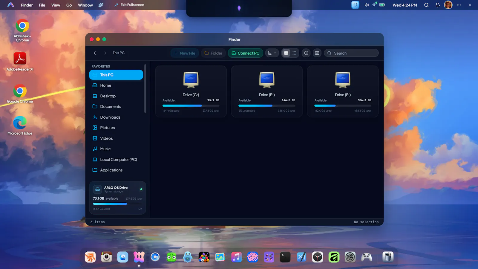
Task: Go forward with the right chevron
Action: (105, 53)
